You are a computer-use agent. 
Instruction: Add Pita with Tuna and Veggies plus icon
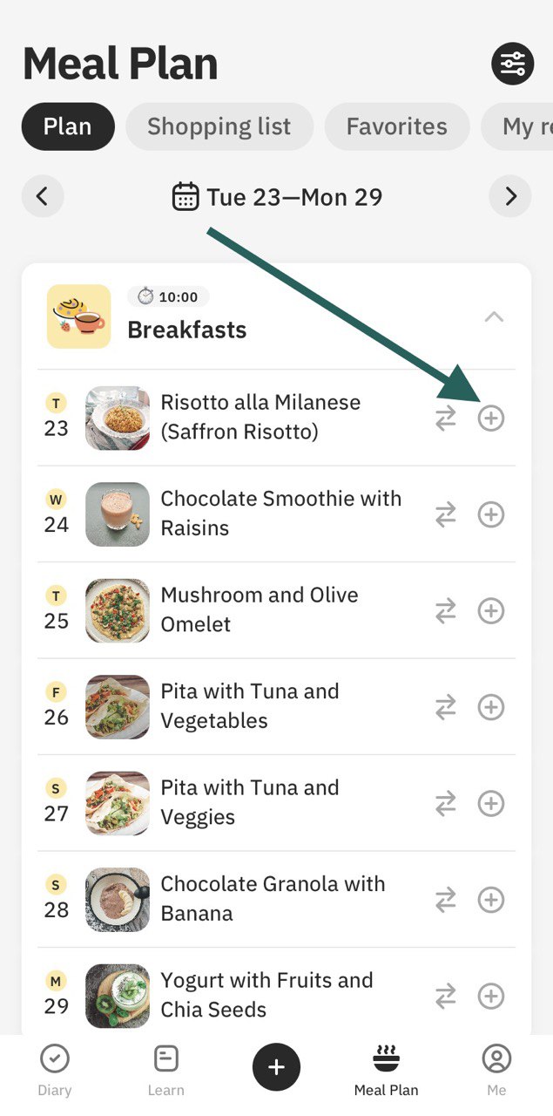(491, 803)
